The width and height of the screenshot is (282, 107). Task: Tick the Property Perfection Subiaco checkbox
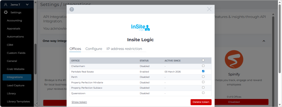203,88
